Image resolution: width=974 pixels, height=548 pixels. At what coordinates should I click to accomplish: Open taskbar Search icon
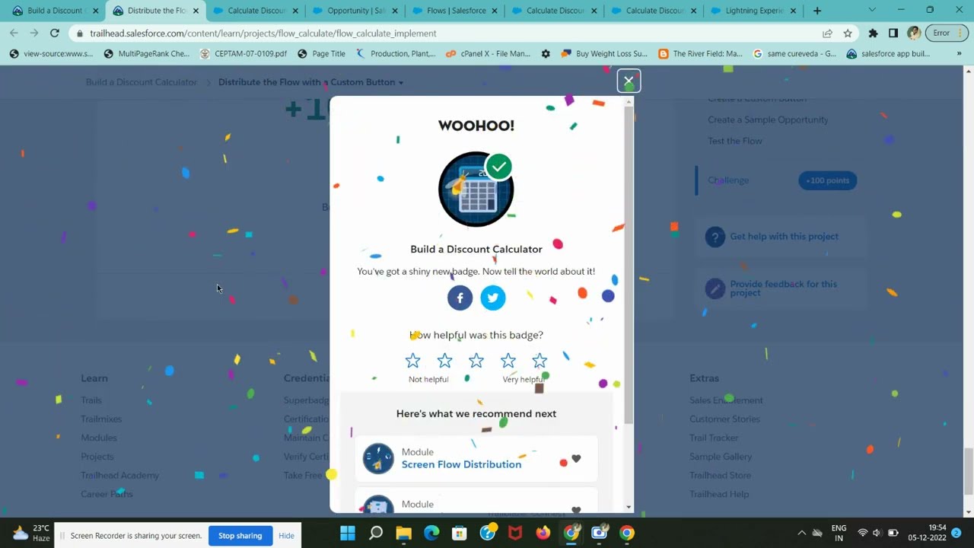point(376,533)
